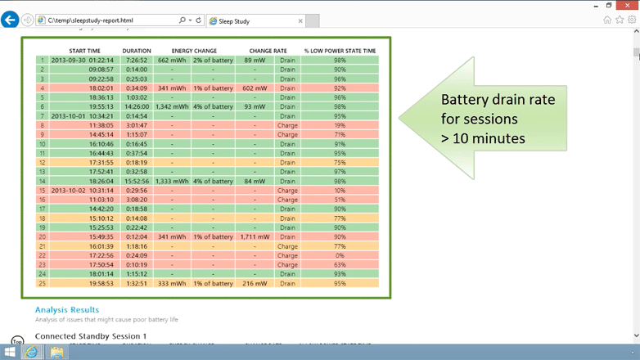The height and width of the screenshot is (360, 640).
Task: Open File Explorer from the taskbar
Action: (x=56, y=352)
